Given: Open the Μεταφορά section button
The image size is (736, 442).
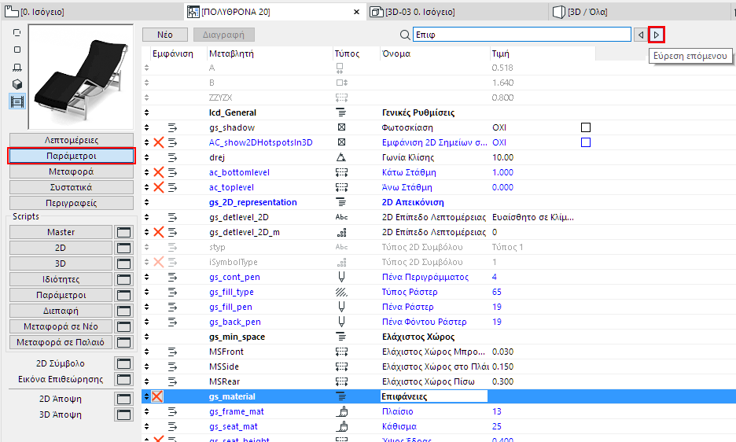Looking at the screenshot, I should click(x=72, y=171).
